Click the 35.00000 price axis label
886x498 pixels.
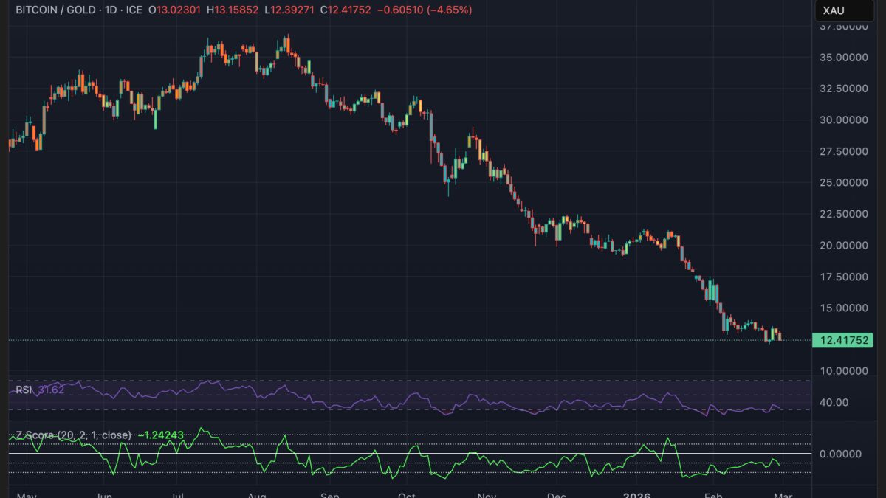point(843,57)
